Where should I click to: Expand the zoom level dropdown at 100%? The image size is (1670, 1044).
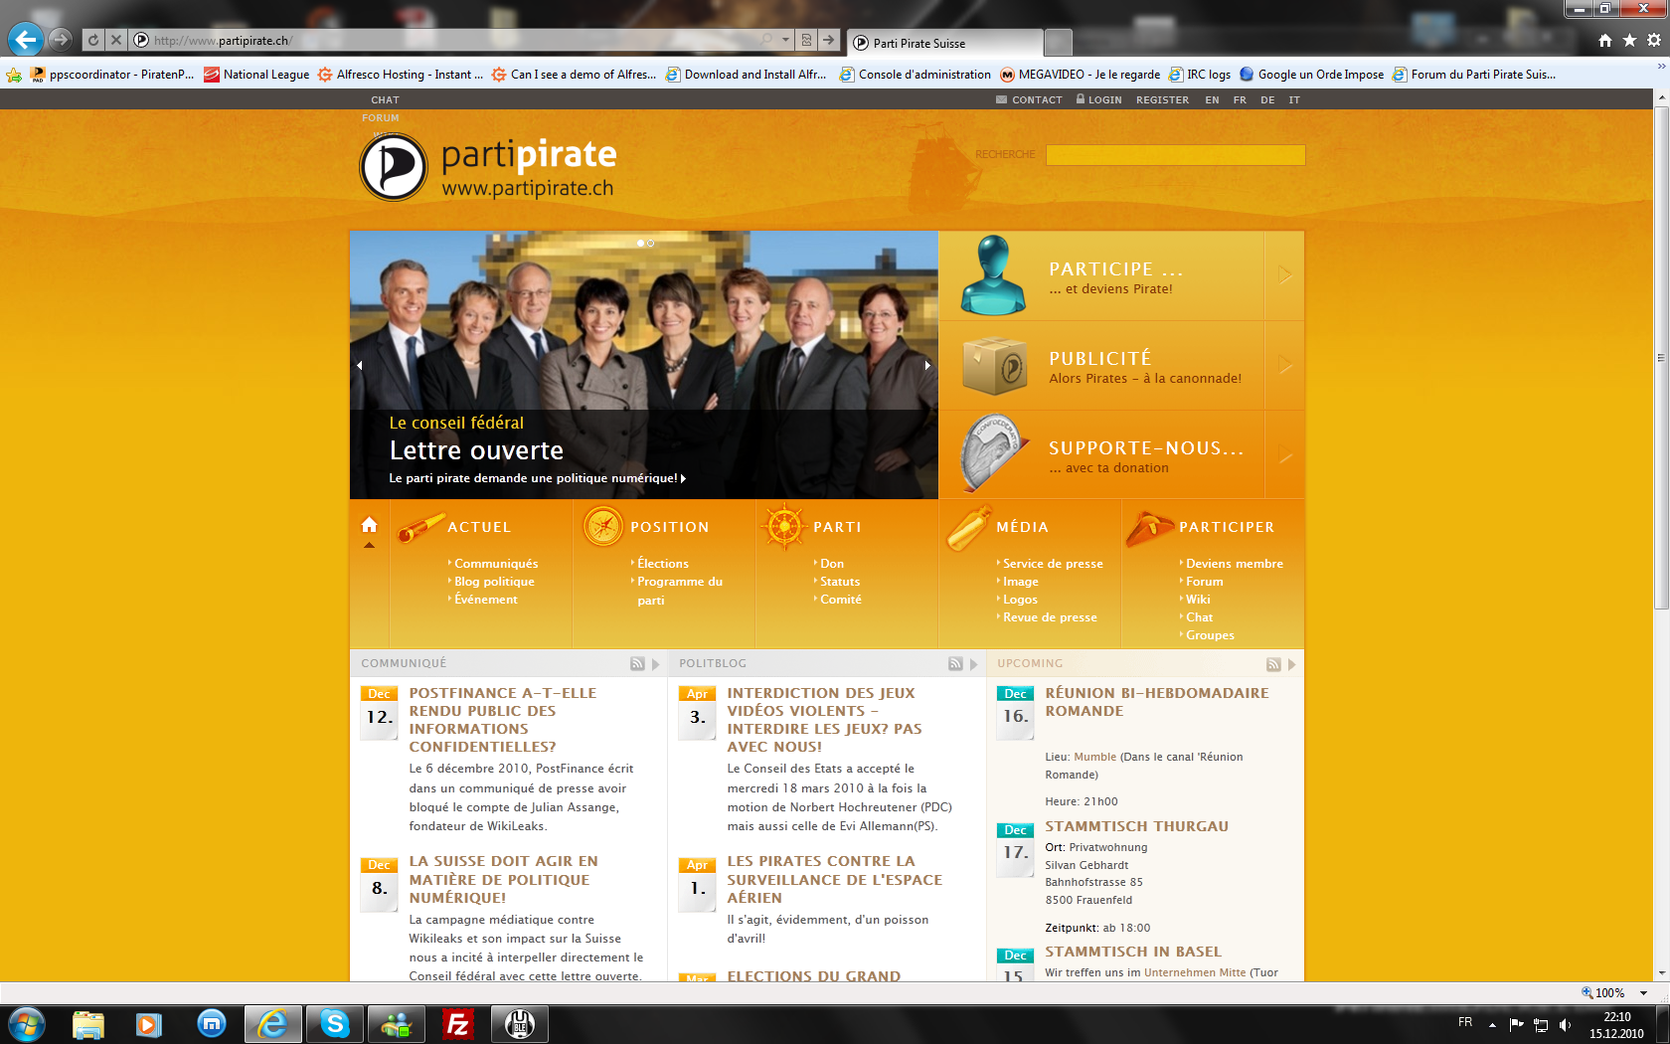[1644, 993]
